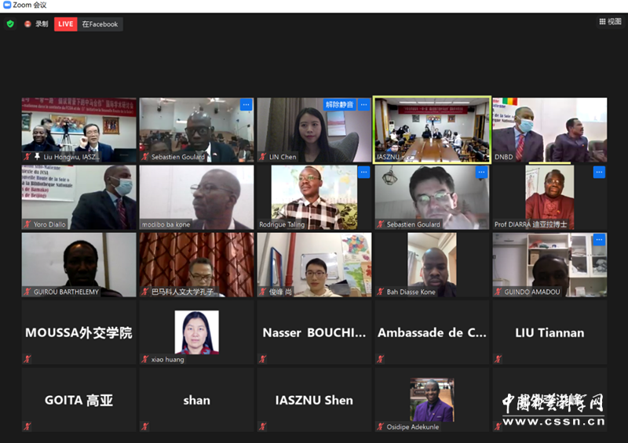Click muted mic icon on Osidipe Adekunle's tile

[380, 427]
